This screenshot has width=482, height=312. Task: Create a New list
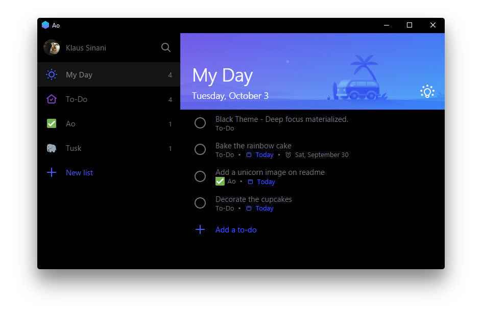[x=79, y=172]
